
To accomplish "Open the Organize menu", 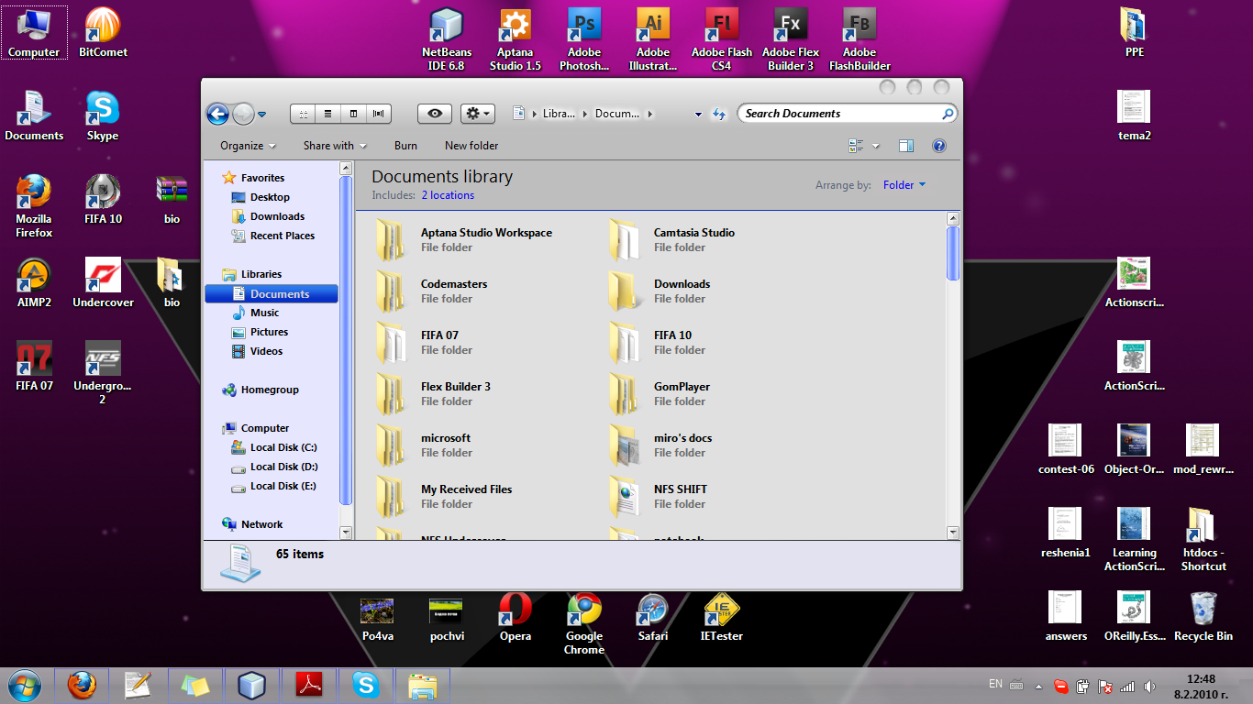I will click(x=248, y=146).
